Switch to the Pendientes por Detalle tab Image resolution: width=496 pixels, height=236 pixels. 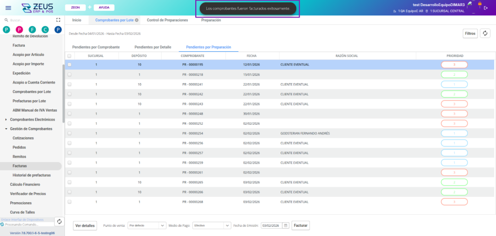click(x=153, y=47)
